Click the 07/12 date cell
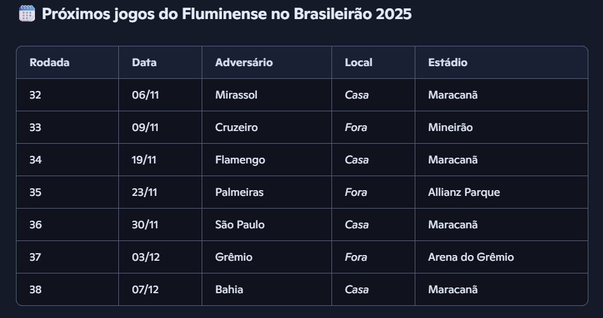Screen dimensions: 603x318 pyautogui.click(x=145, y=289)
